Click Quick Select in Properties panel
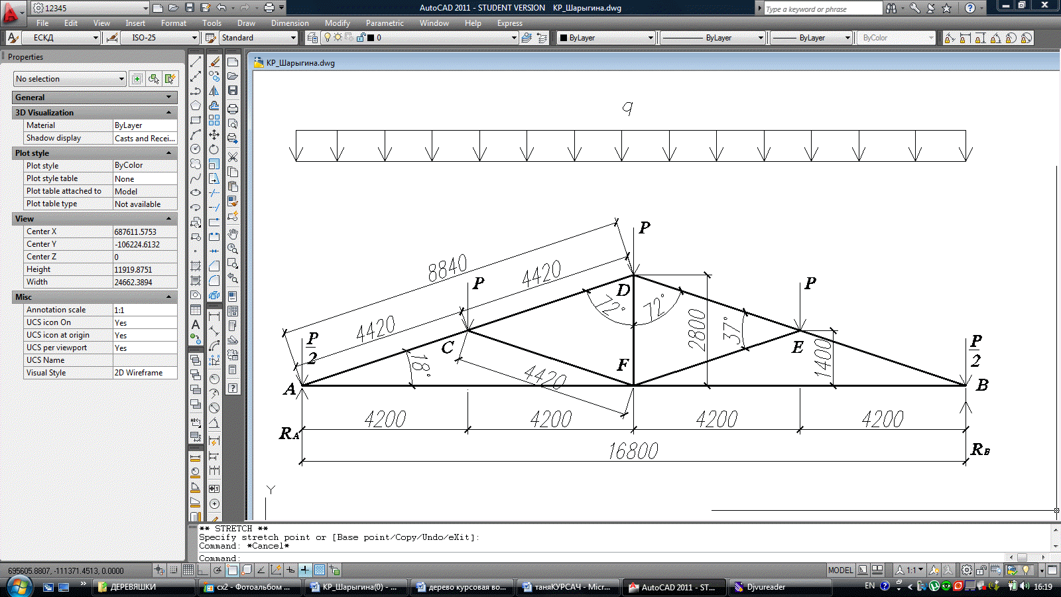This screenshot has height=597, width=1061. [170, 79]
